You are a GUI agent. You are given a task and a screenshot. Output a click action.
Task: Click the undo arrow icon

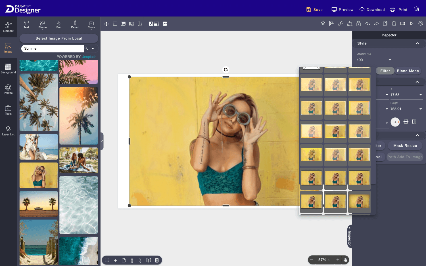367,24
